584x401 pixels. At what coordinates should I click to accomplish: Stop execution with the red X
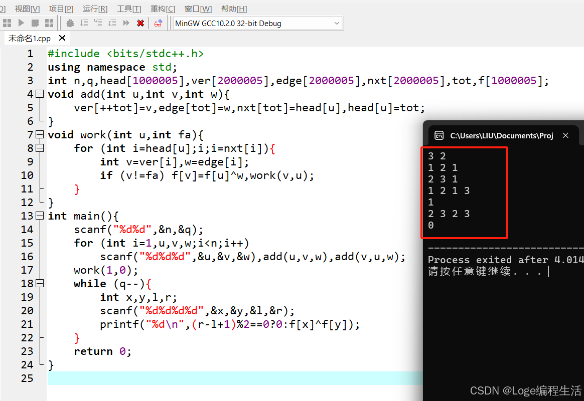pyautogui.click(x=140, y=23)
